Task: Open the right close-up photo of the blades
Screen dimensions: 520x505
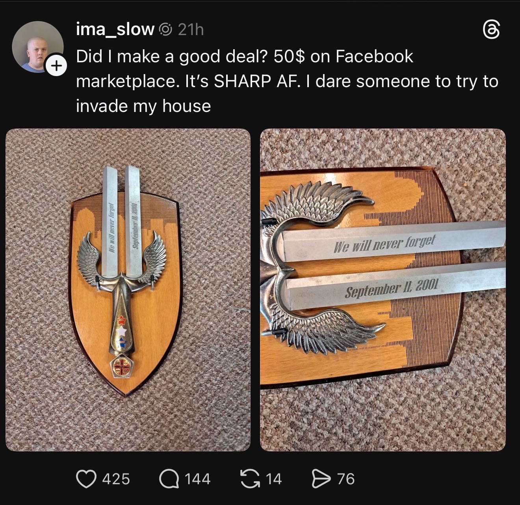Action: click(383, 290)
